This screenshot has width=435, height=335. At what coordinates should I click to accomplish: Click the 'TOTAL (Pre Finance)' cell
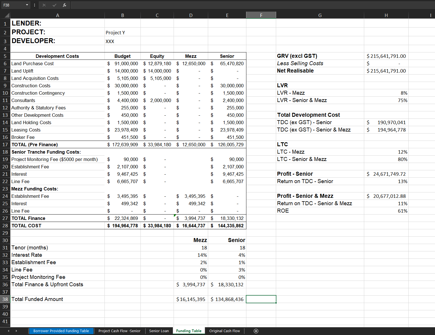click(57, 145)
